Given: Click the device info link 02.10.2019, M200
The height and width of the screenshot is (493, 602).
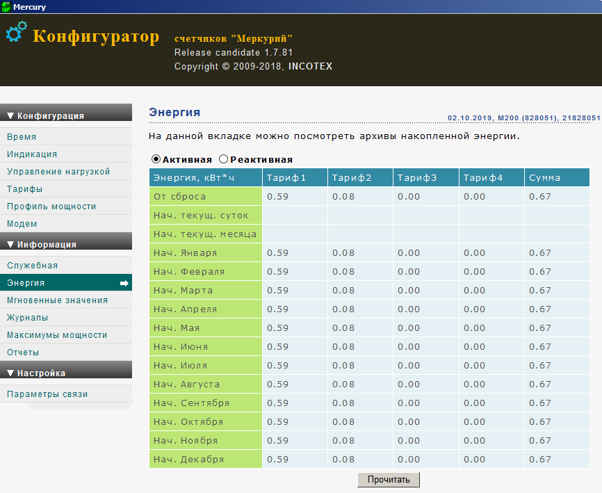Looking at the screenshot, I should click(523, 118).
